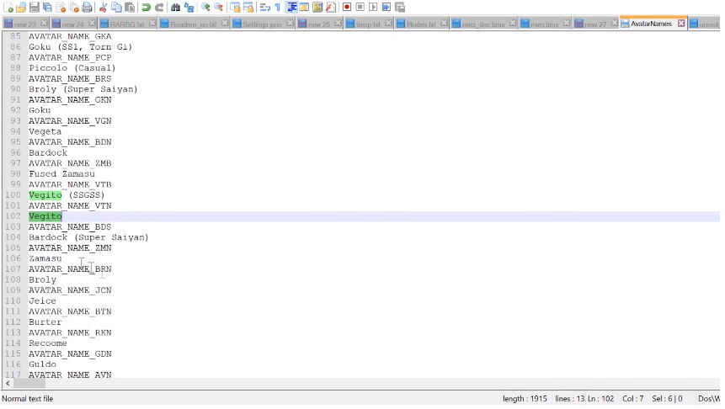Close the current document via toolbar
This screenshot has height=409, width=725.
point(61,7)
